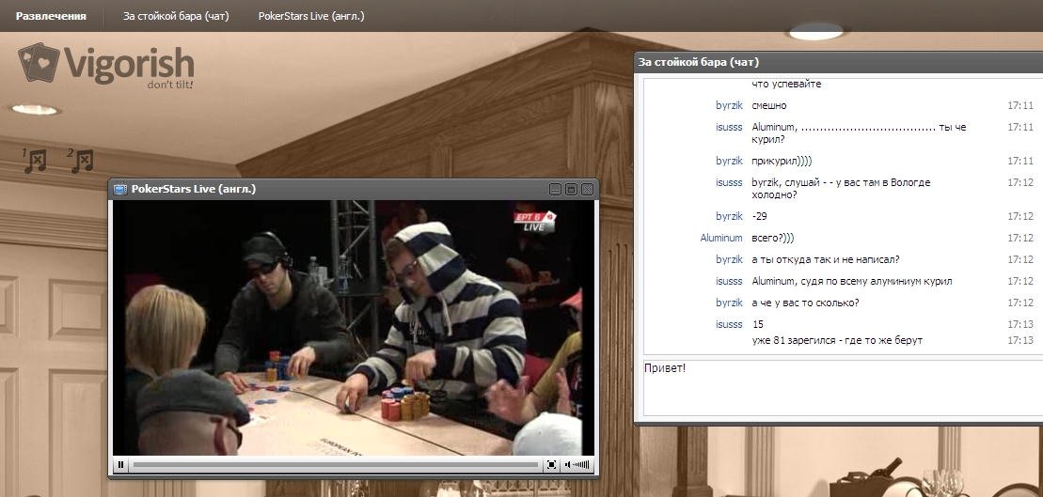Toggle music track 1 mute icon
Viewport: 1043px width, 497px height.
coord(35,161)
